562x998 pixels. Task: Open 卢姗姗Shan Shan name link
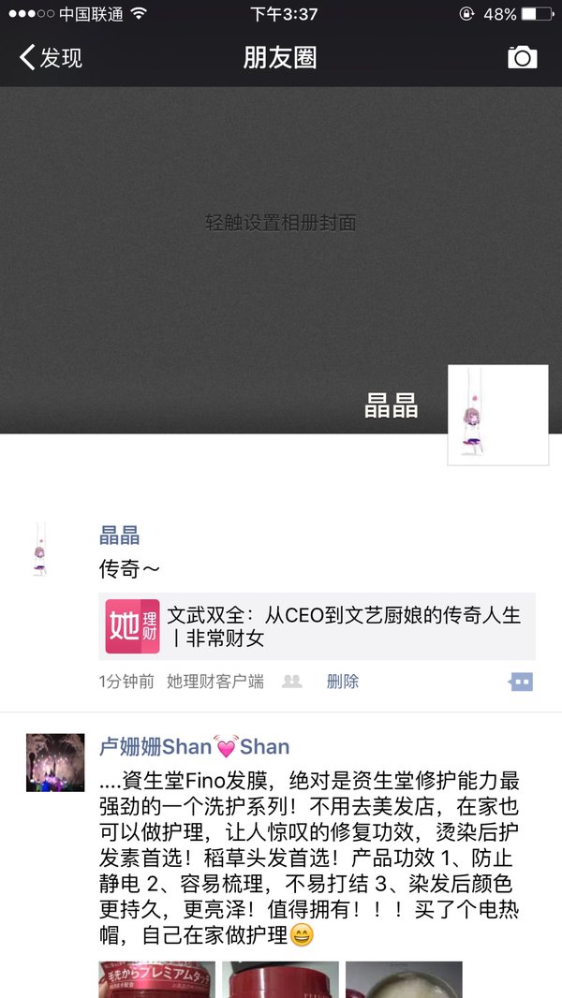[x=194, y=746]
